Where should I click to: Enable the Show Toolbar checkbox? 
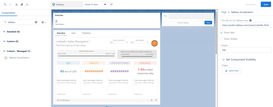(221, 39)
